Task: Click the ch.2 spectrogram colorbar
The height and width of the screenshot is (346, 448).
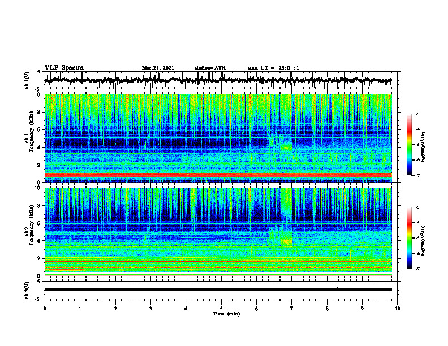Action: 409,238
